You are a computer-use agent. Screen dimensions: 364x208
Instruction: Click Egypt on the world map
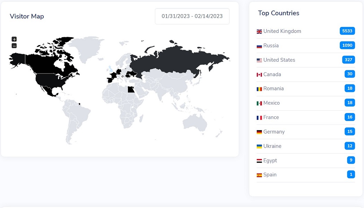(131, 89)
